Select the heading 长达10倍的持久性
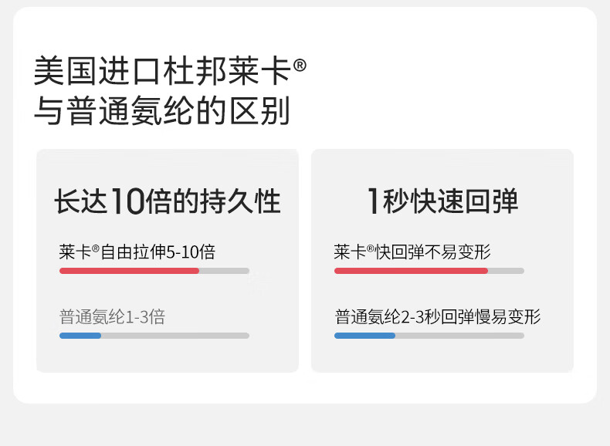This screenshot has height=446, width=610. 168,202
